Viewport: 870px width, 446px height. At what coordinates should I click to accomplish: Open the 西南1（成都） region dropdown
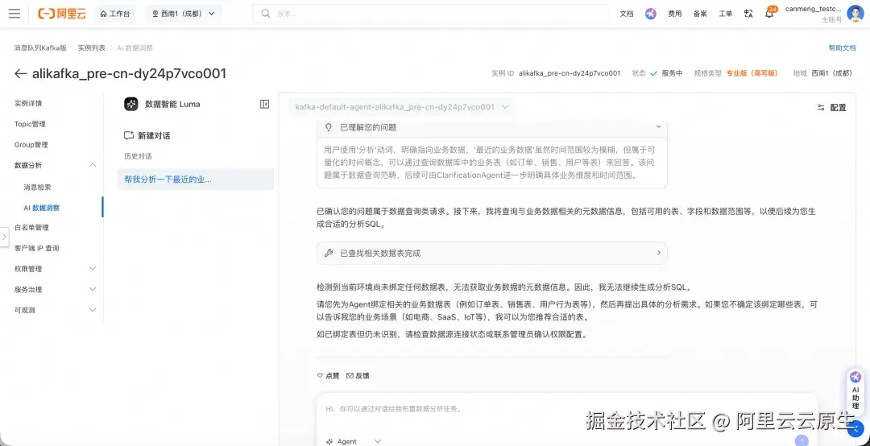point(184,14)
